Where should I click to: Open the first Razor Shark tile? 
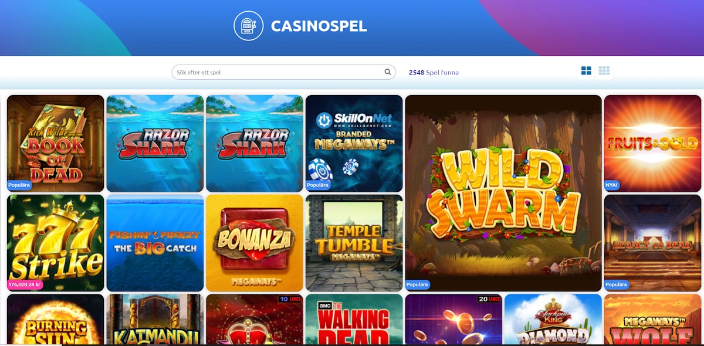click(155, 144)
